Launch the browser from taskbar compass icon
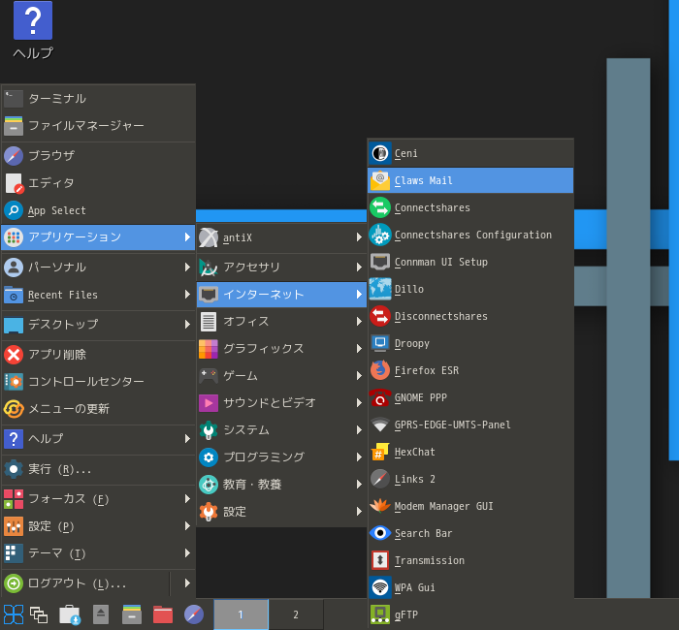 (x=194, y=614)
